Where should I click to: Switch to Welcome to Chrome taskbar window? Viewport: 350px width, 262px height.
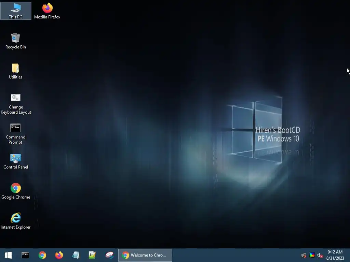tap(145, 255)
